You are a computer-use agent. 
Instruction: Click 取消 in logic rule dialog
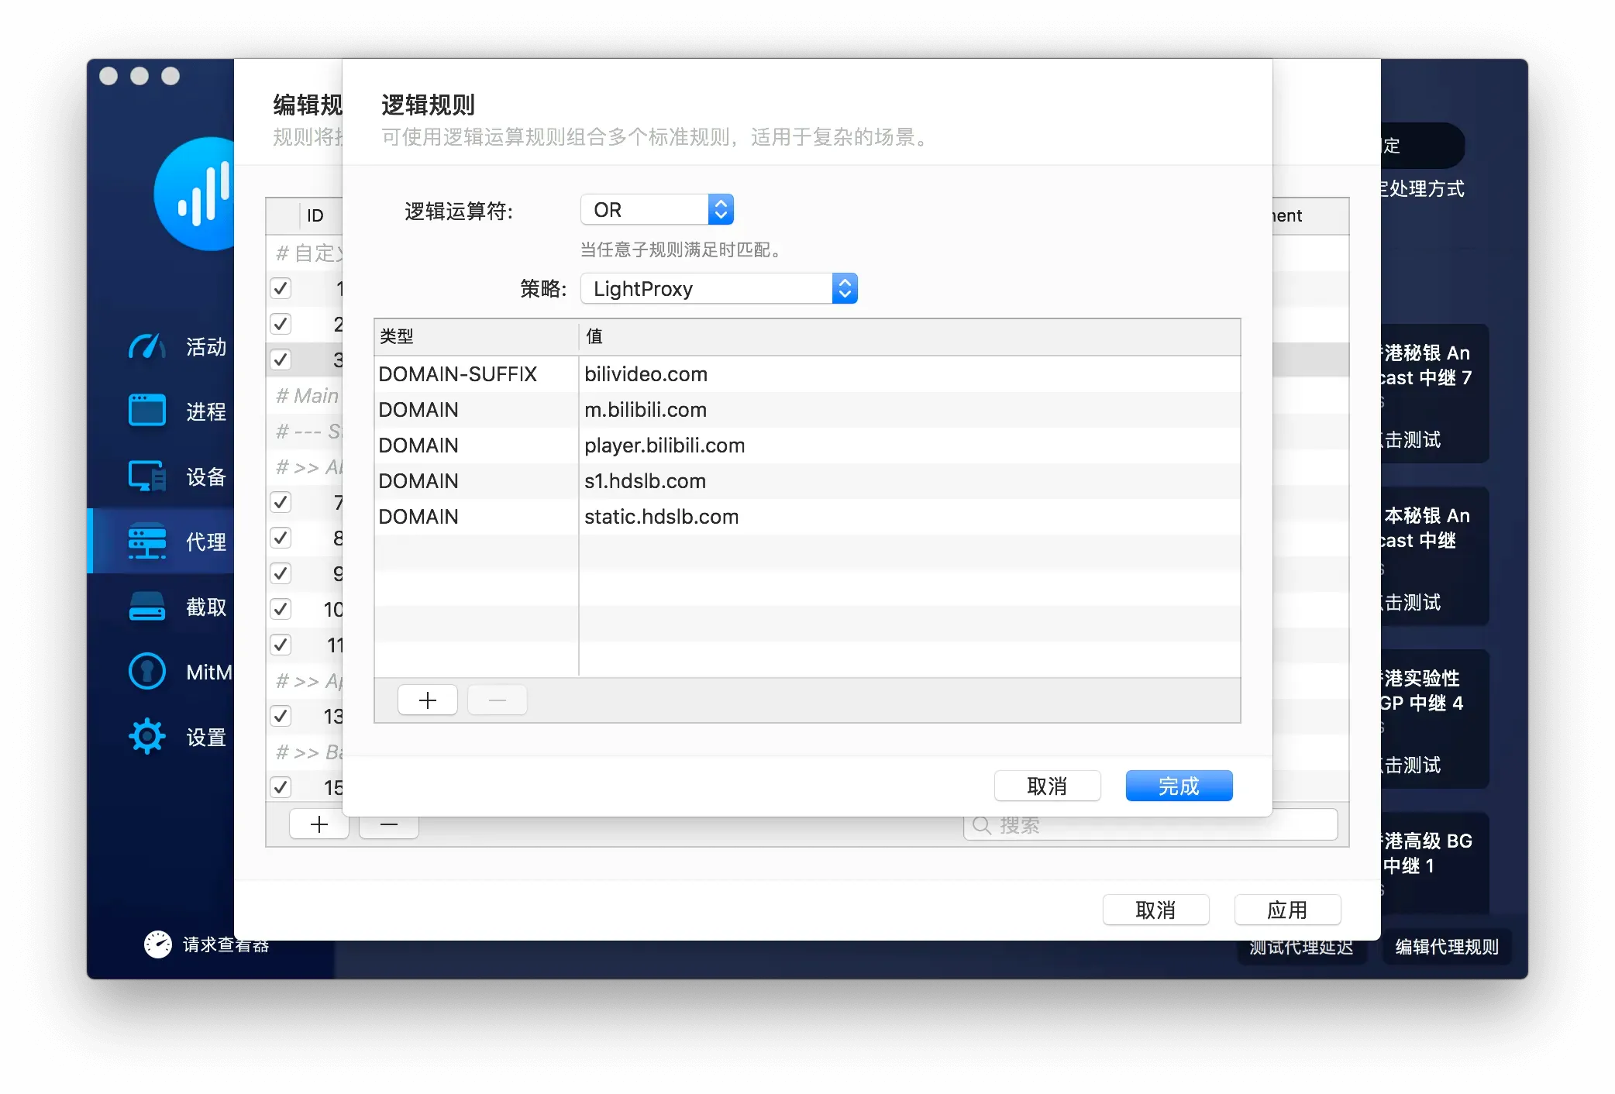pyautogui.click(x=1046, y=786)
